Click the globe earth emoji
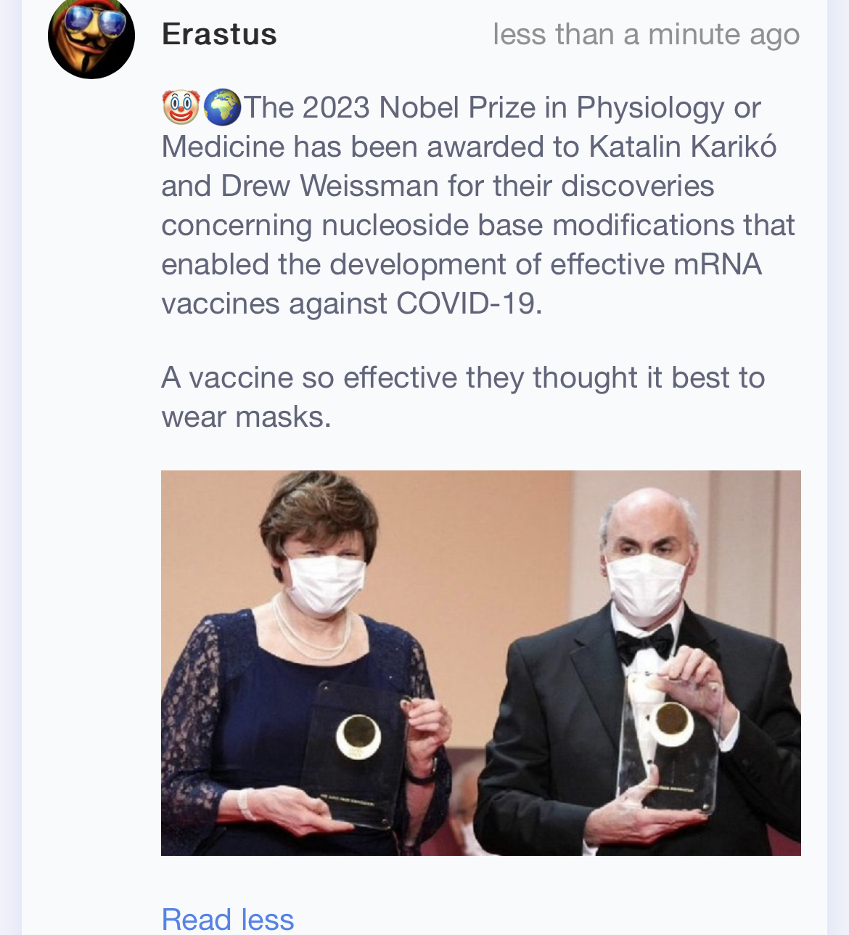The image size is (849, 935). coord(222,107)
